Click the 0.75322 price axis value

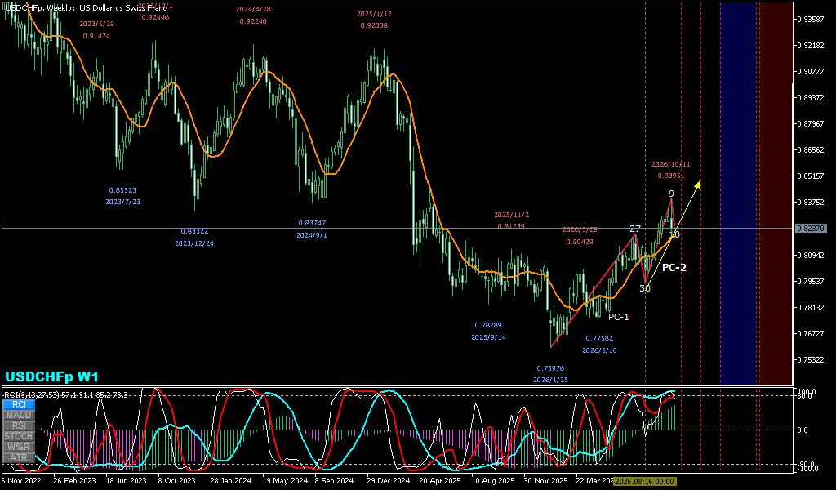click(811, 359)
